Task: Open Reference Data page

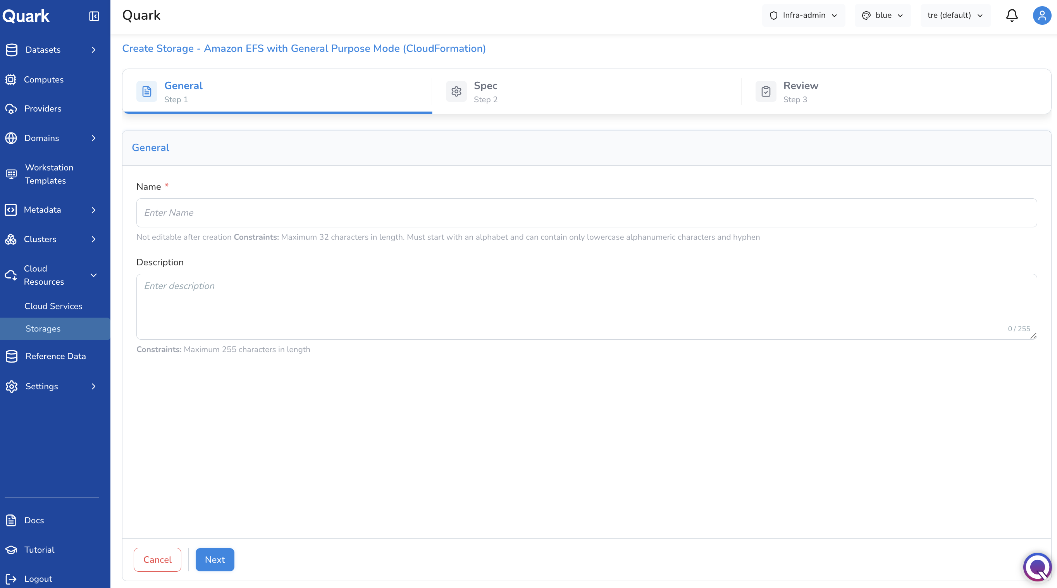Action: 55,356
